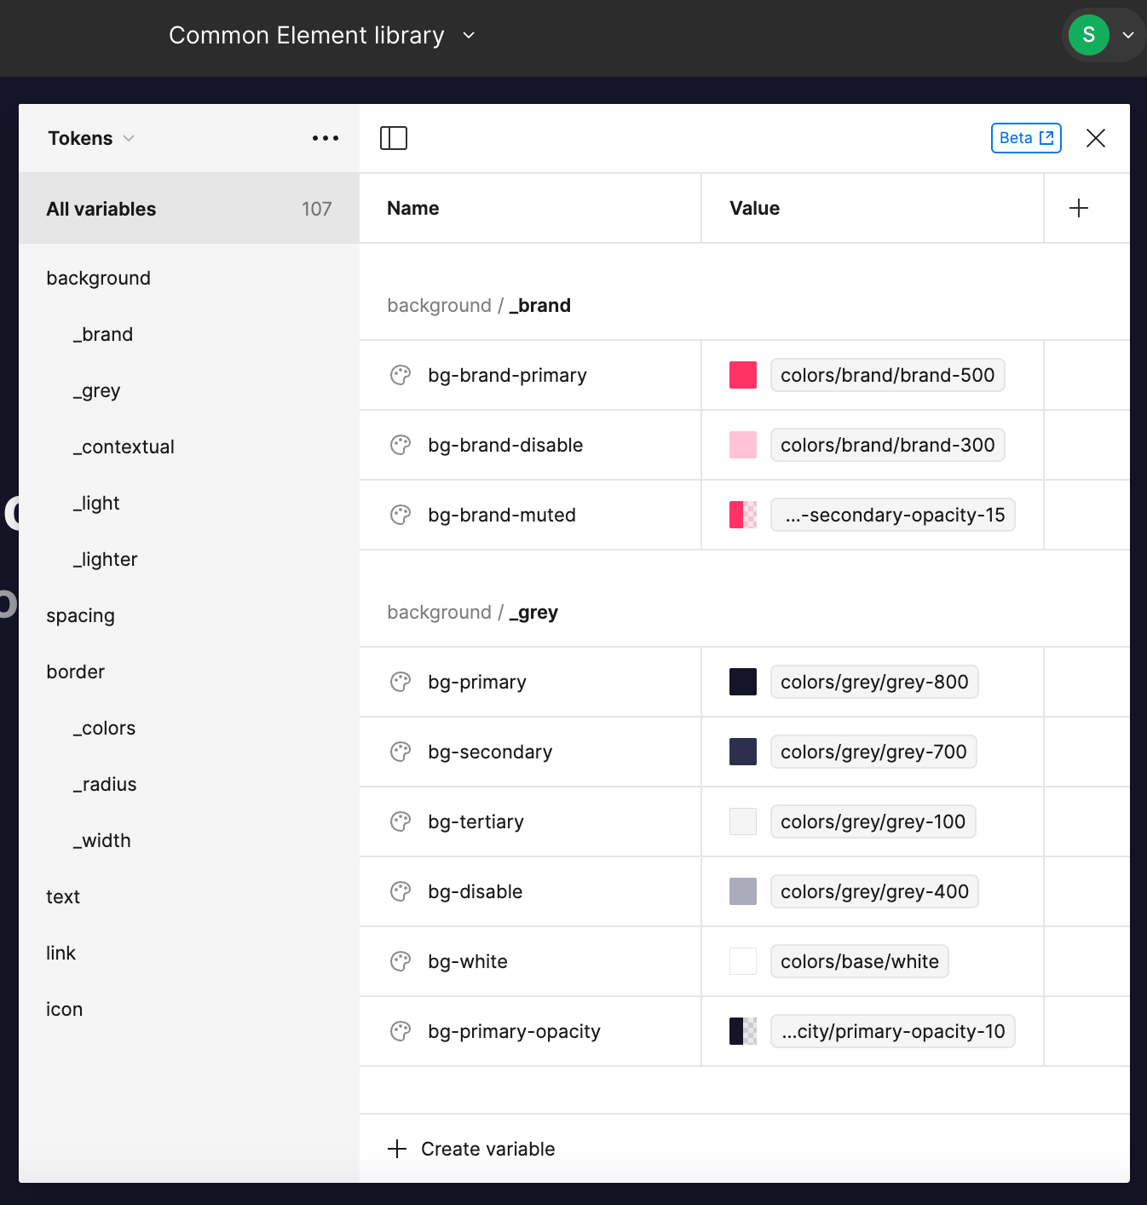Image resolution: width=1147 pixels, height=1205 pixels.
Task: Click the colors/brand/brand-500 alias chip
Action: [x=888, y=375]
